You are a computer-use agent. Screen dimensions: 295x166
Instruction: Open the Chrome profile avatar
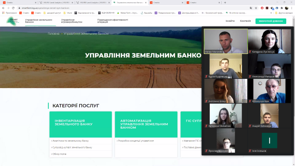tap(287, 8)
